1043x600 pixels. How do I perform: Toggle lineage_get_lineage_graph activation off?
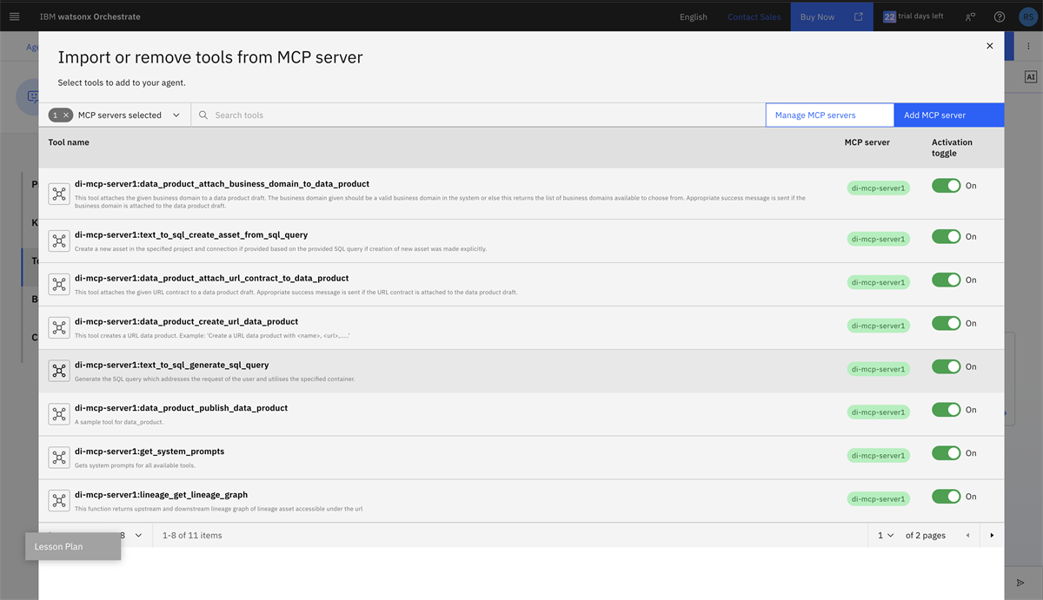click(947, 497)
